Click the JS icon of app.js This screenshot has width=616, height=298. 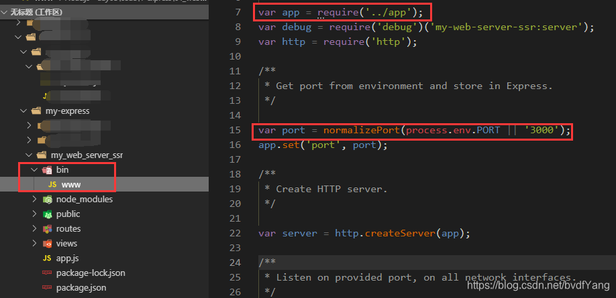(x=47, y=258)
